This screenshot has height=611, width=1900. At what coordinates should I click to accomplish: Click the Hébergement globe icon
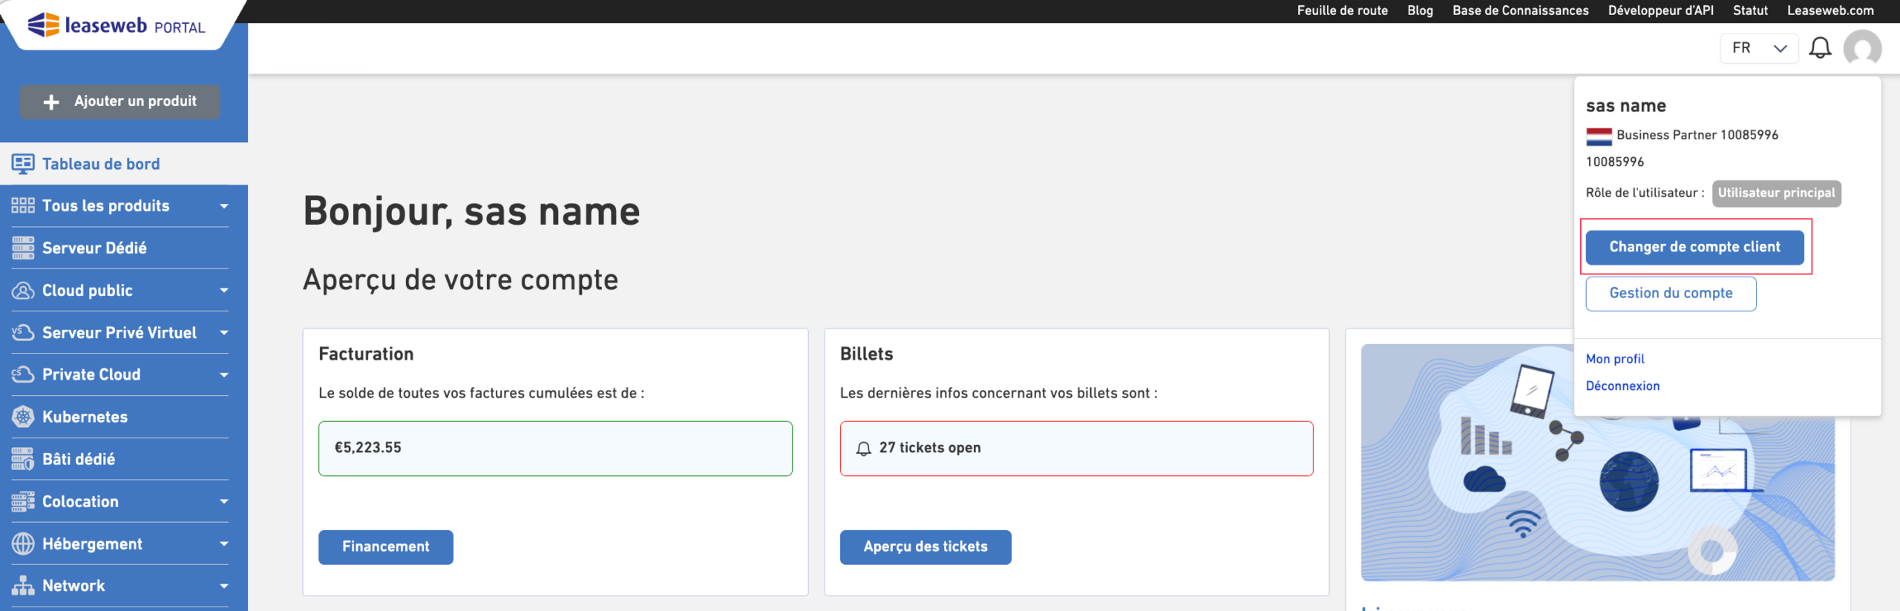23,544
